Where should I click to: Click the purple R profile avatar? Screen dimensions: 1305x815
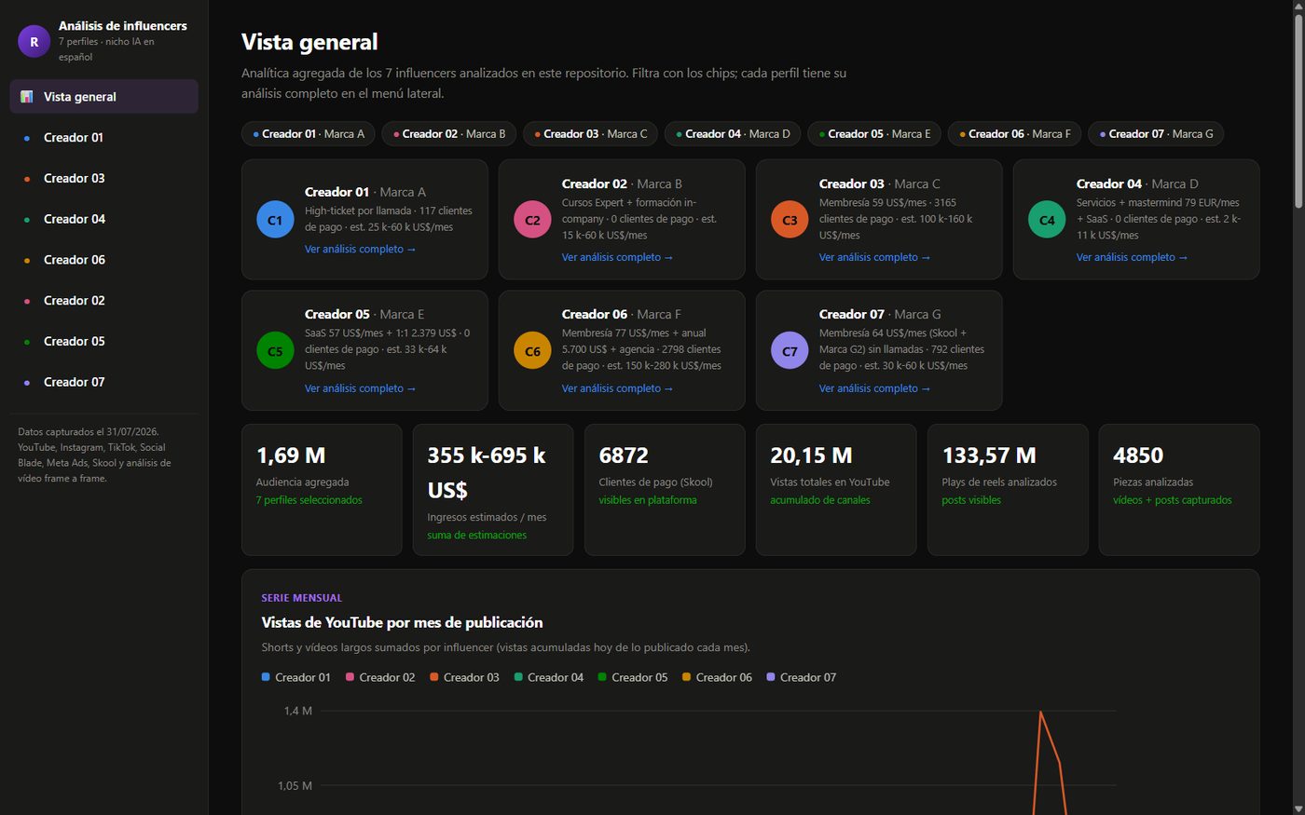pyautogui.click(x=34, y=42)
